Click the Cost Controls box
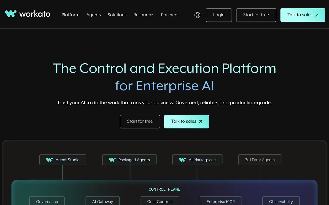This screenshot has height=205, width=329. click(160, 201)
